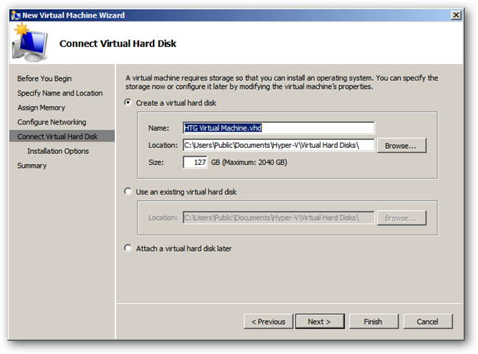Click the disk Size field showing 127
The width and height of the screenshot is (478, 354).
coord(195,163)
